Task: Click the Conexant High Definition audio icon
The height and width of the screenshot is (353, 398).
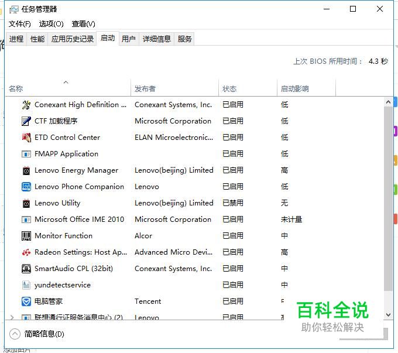Action: click(x=26, y=105)
